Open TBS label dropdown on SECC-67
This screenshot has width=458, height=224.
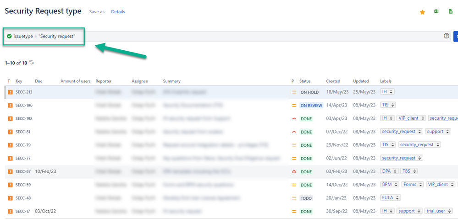click(x=409, y=171)
